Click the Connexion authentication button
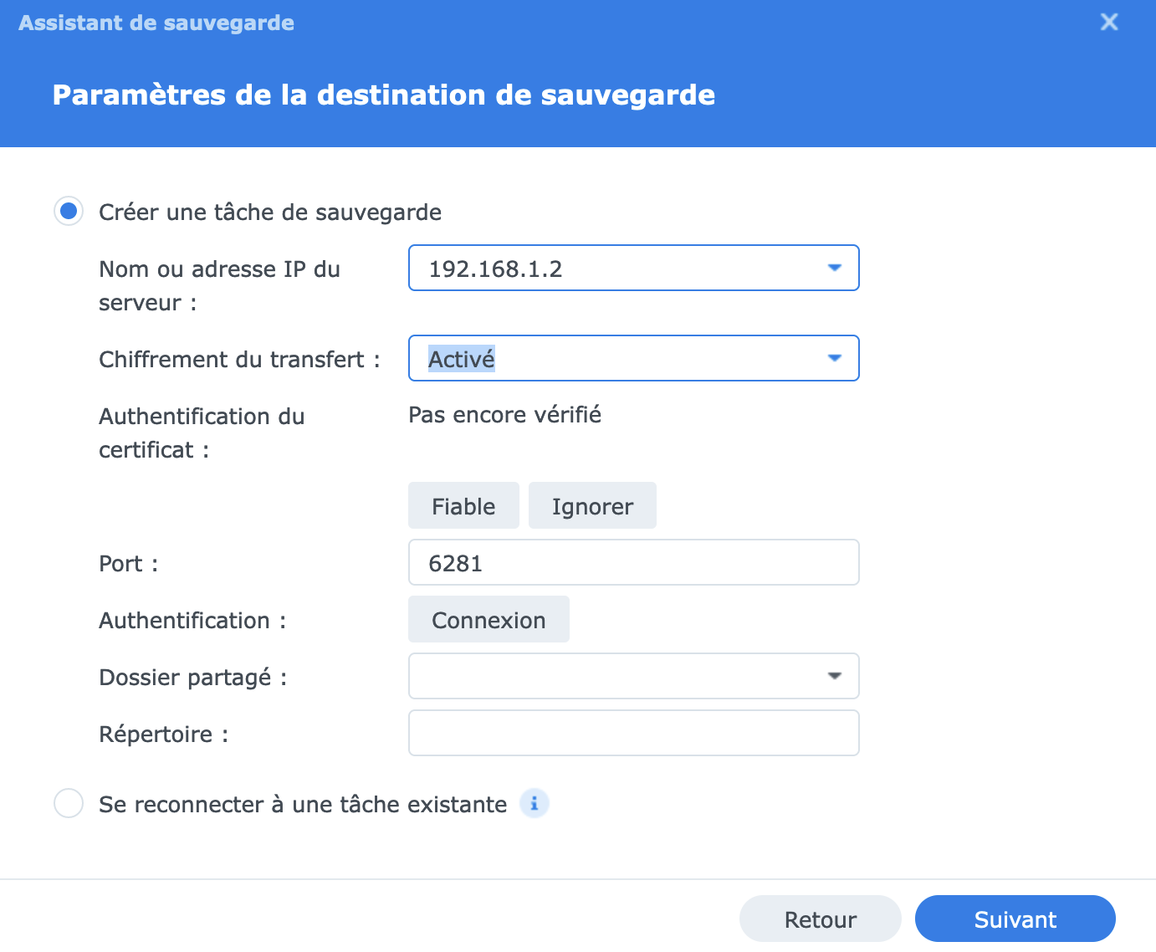This screenshot has width=1156, height=952. pyautogui.click(x=488, y=620)
